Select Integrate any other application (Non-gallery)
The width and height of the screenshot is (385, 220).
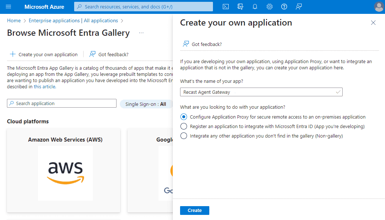[184, 136]
